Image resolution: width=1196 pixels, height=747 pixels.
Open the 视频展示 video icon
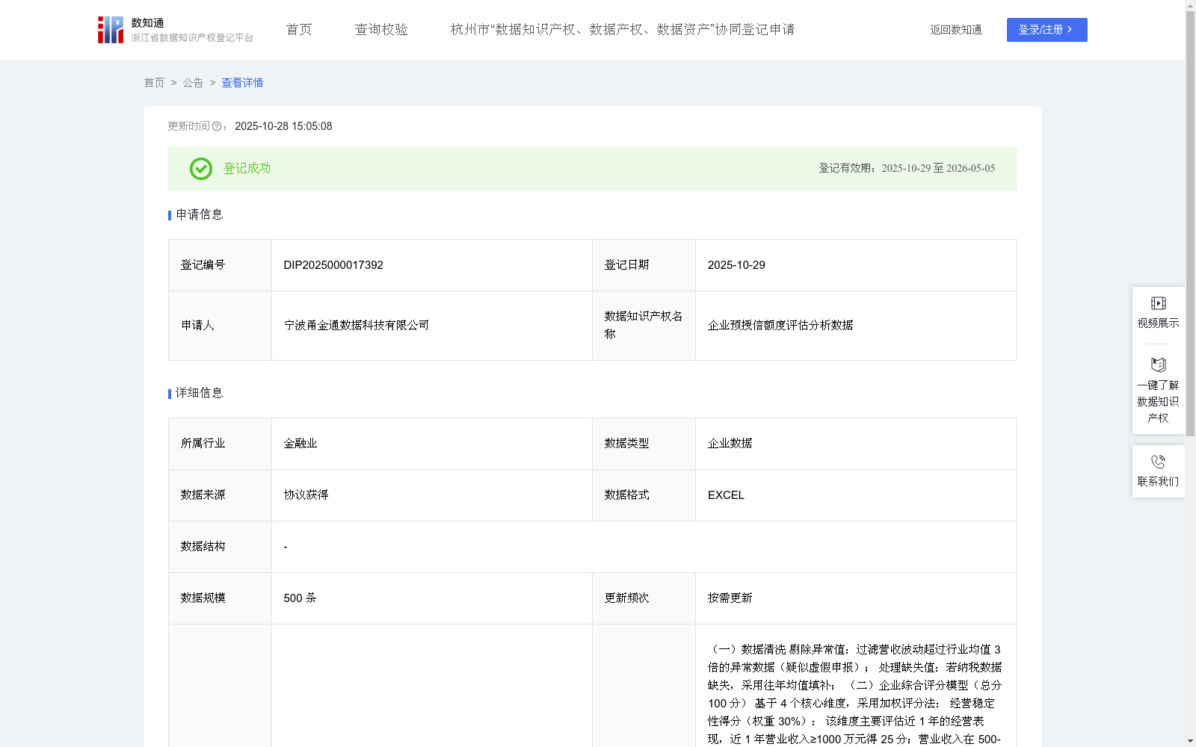(x=1158, y=303)
